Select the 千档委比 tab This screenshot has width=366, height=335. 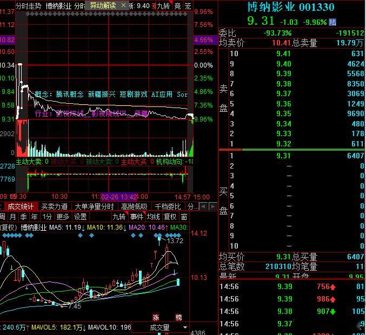coord(168,207)
